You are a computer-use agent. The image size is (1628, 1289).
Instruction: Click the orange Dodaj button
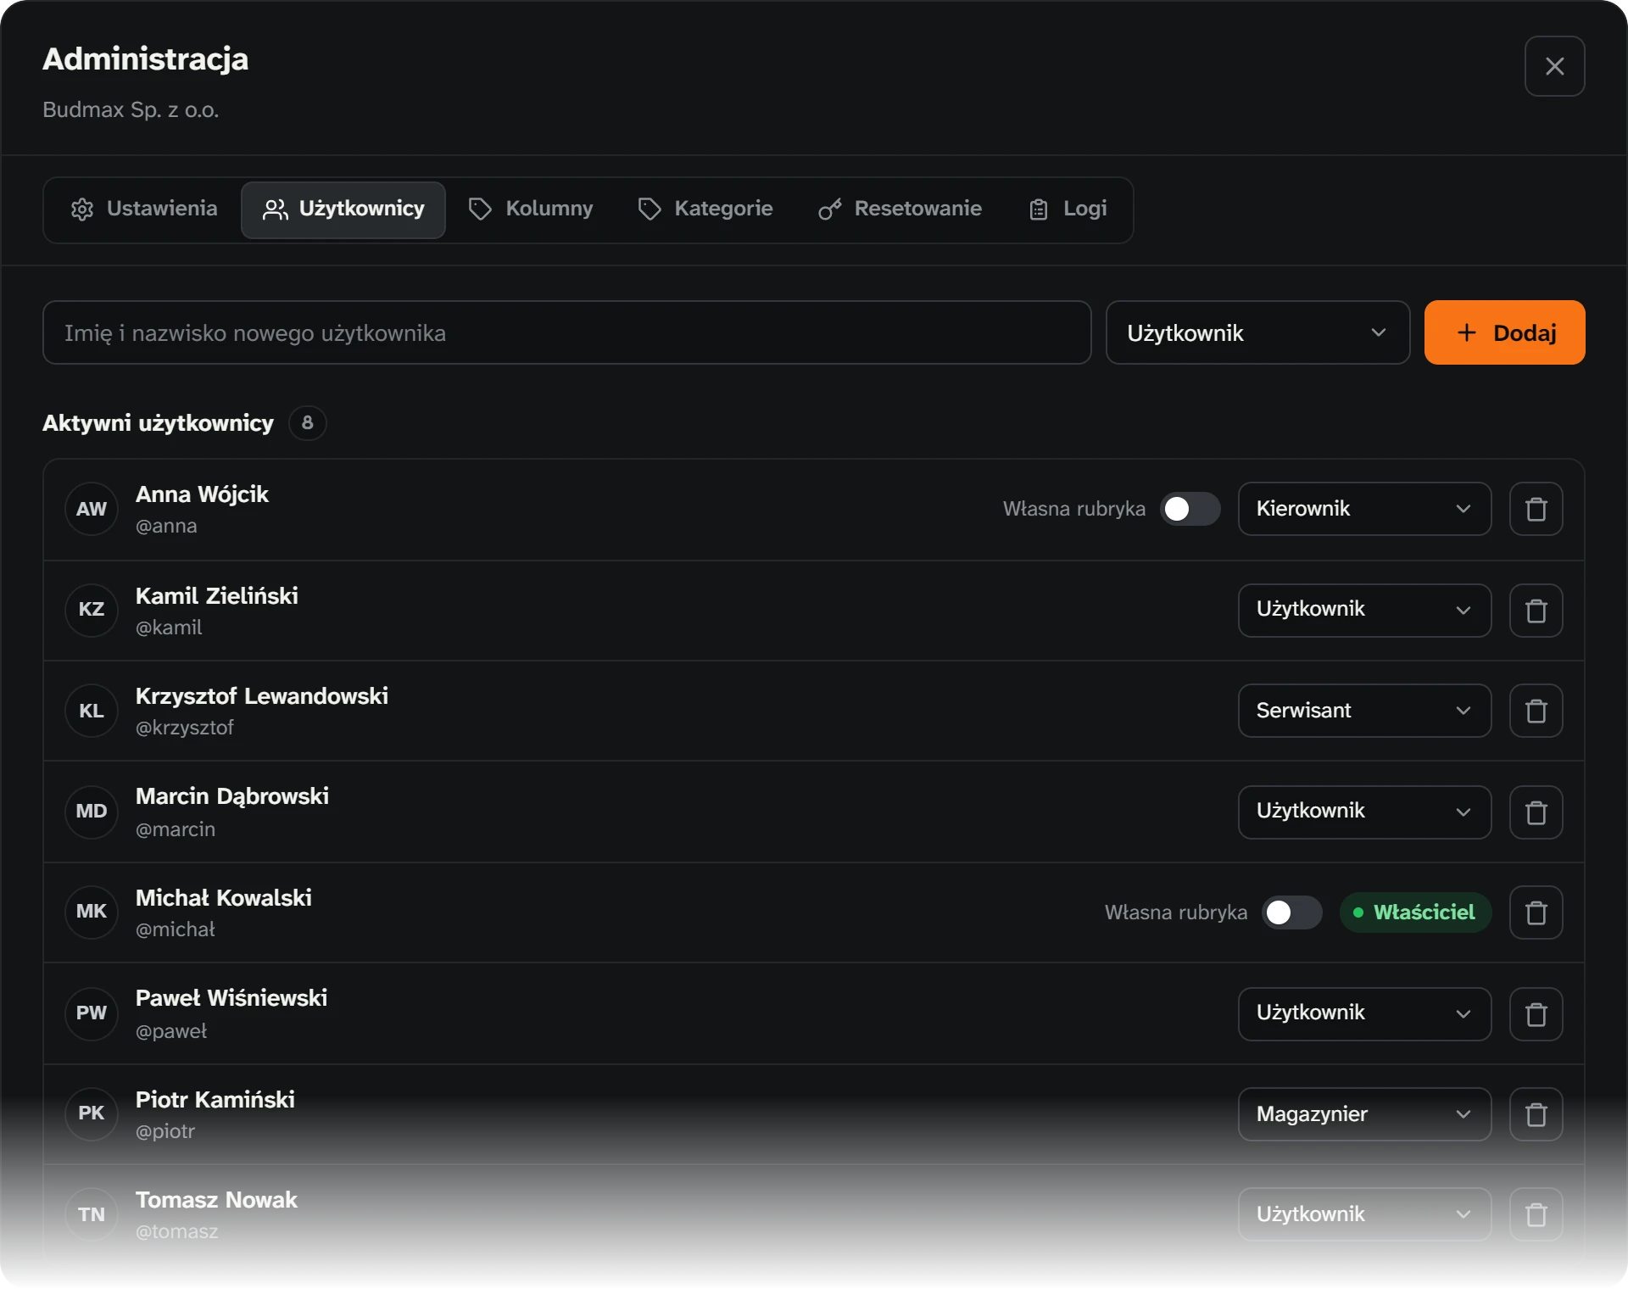click(1504, 332)
